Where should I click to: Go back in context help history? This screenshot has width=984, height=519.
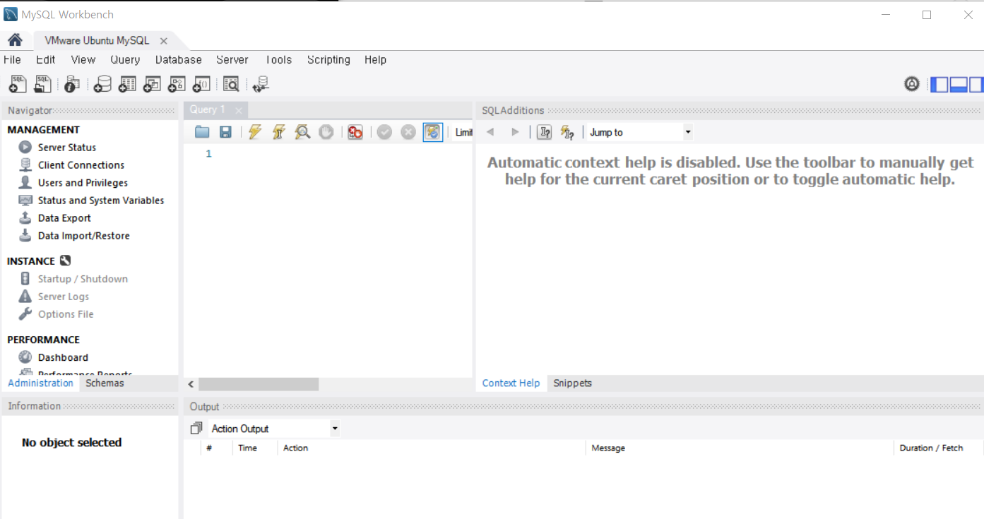click(x=490, y=132)
